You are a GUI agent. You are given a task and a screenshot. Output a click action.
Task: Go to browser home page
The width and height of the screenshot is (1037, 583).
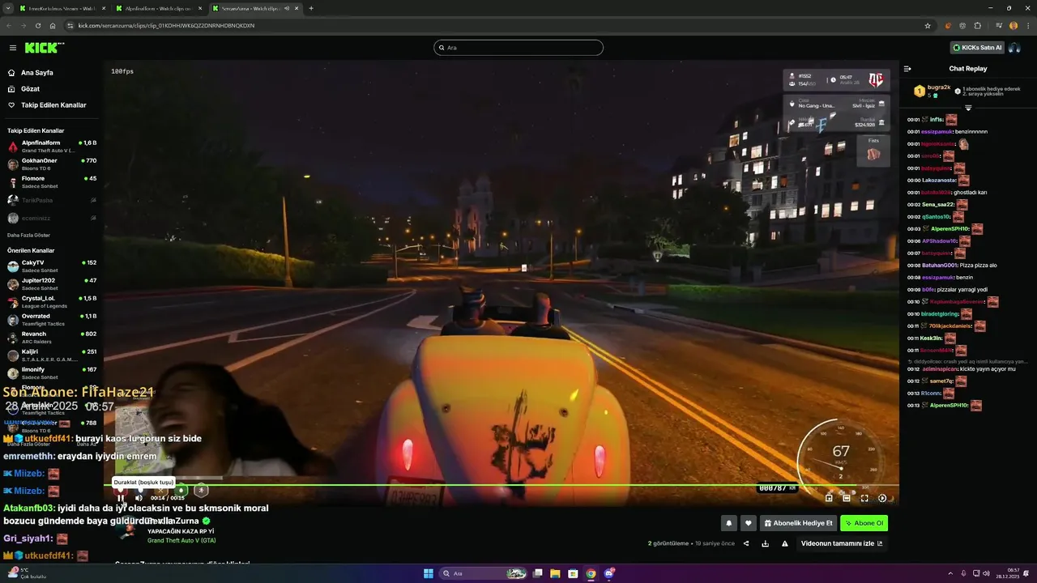point(53,25)
